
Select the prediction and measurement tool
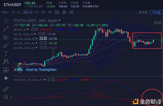(x=6, y=70)
